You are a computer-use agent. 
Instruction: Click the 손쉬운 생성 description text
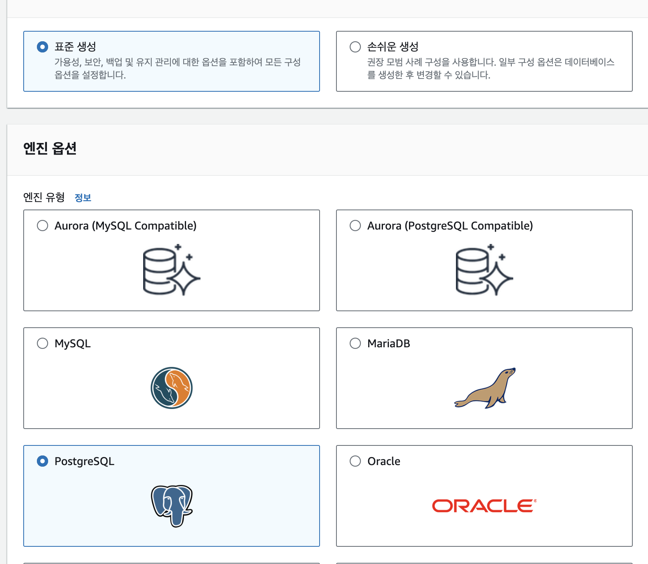tap(491, 68)
